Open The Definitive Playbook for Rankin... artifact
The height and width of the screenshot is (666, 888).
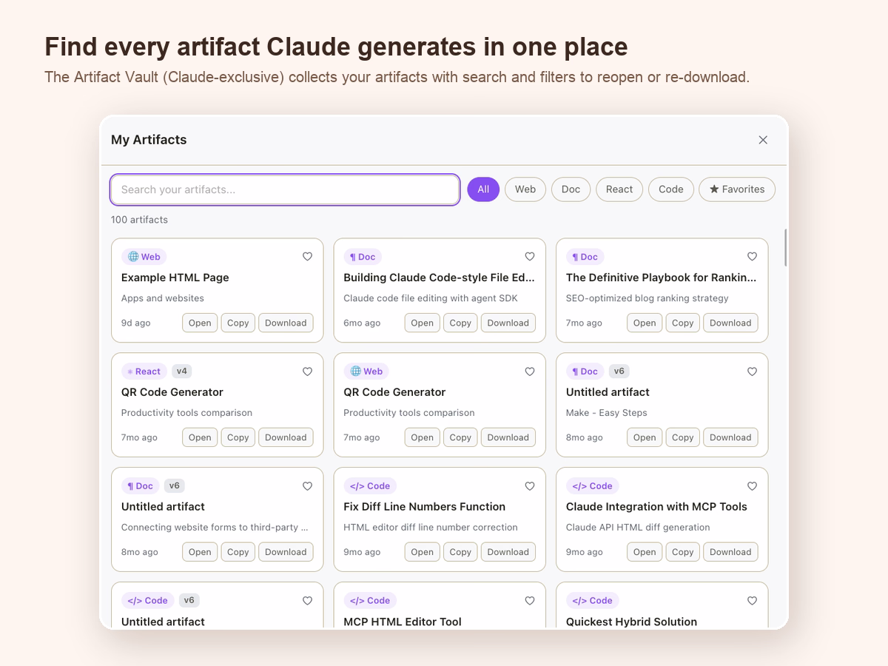645,323
